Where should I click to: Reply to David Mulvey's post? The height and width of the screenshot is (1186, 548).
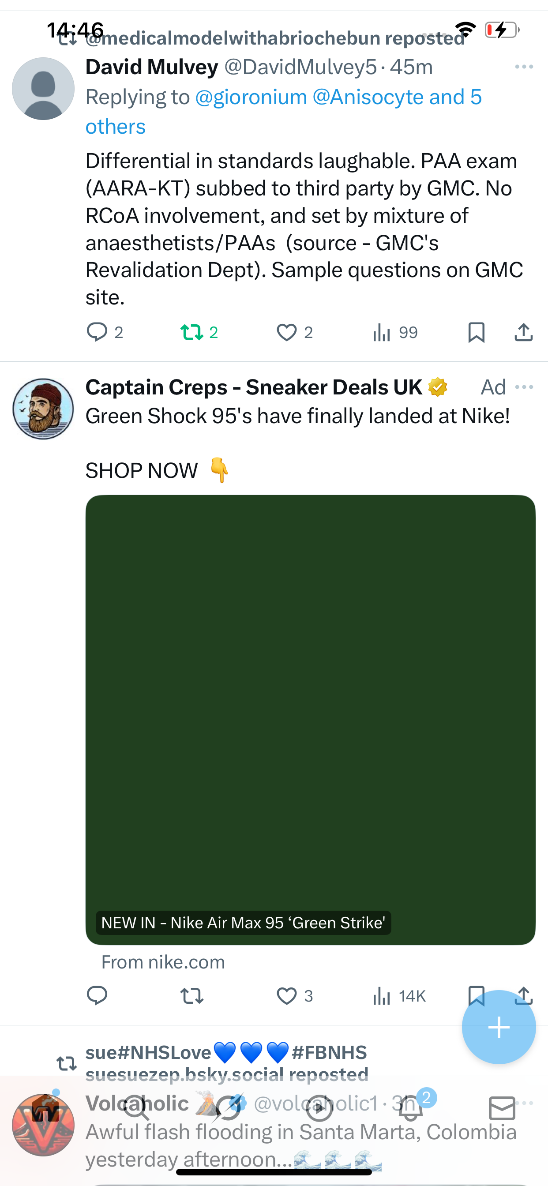(97, 332)
